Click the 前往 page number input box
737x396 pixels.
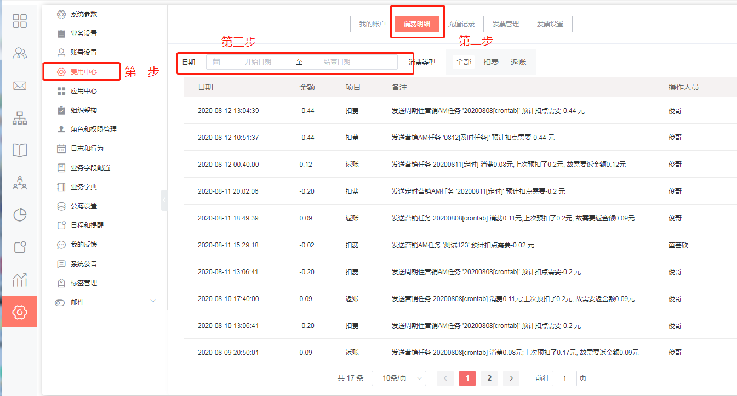[x=564, y=378]
